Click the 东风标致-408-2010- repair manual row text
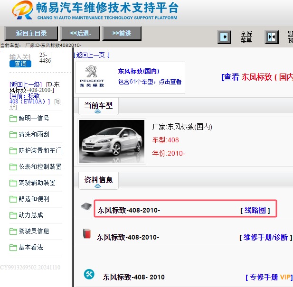Image resolution: width=293 pixels, height=287 pixels. [128, 237]
